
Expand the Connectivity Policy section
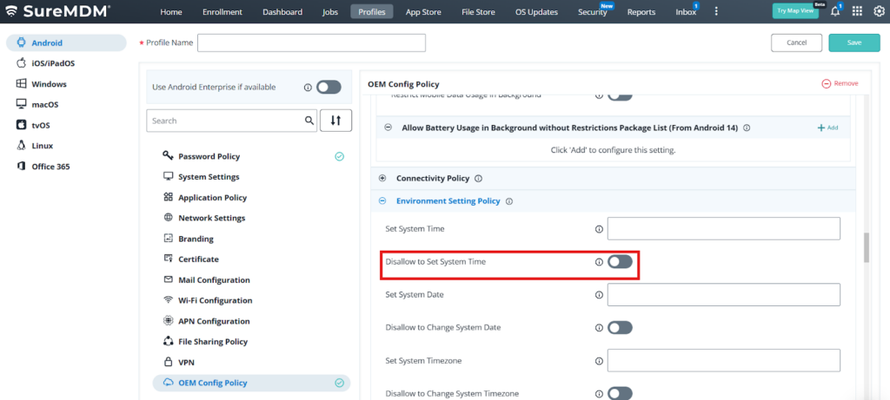coord(382,179)
